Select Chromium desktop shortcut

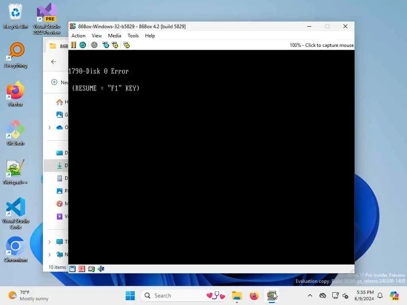(16, 249)
